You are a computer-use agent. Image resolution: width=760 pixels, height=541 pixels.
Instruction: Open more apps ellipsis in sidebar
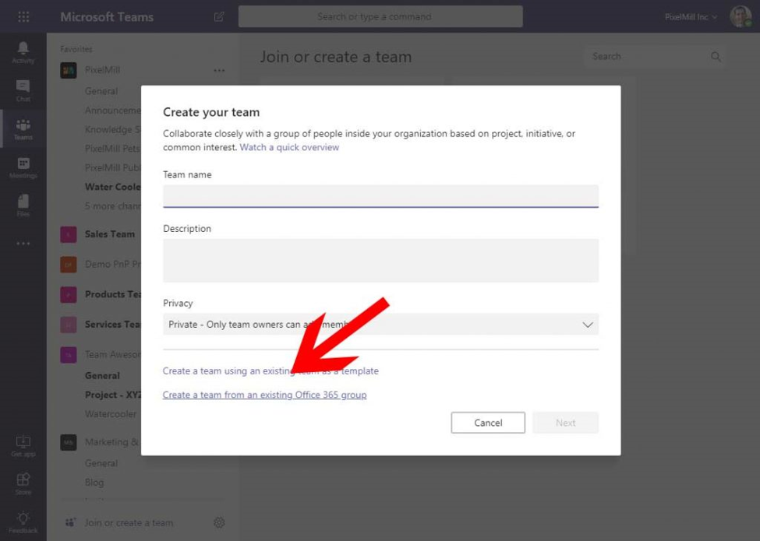click(23, 244)
